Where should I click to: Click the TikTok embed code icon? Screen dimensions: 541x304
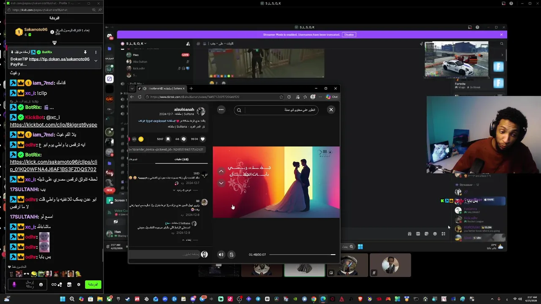(x=134, y=139)
